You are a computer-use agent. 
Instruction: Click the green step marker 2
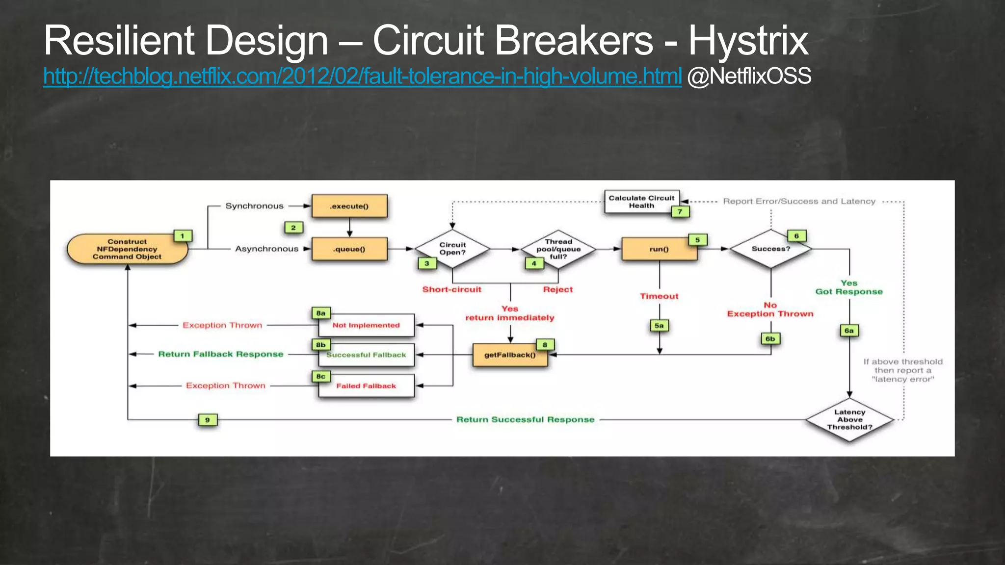coord(293,228)
